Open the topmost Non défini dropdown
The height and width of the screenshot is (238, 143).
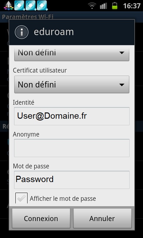pos(72,54)
